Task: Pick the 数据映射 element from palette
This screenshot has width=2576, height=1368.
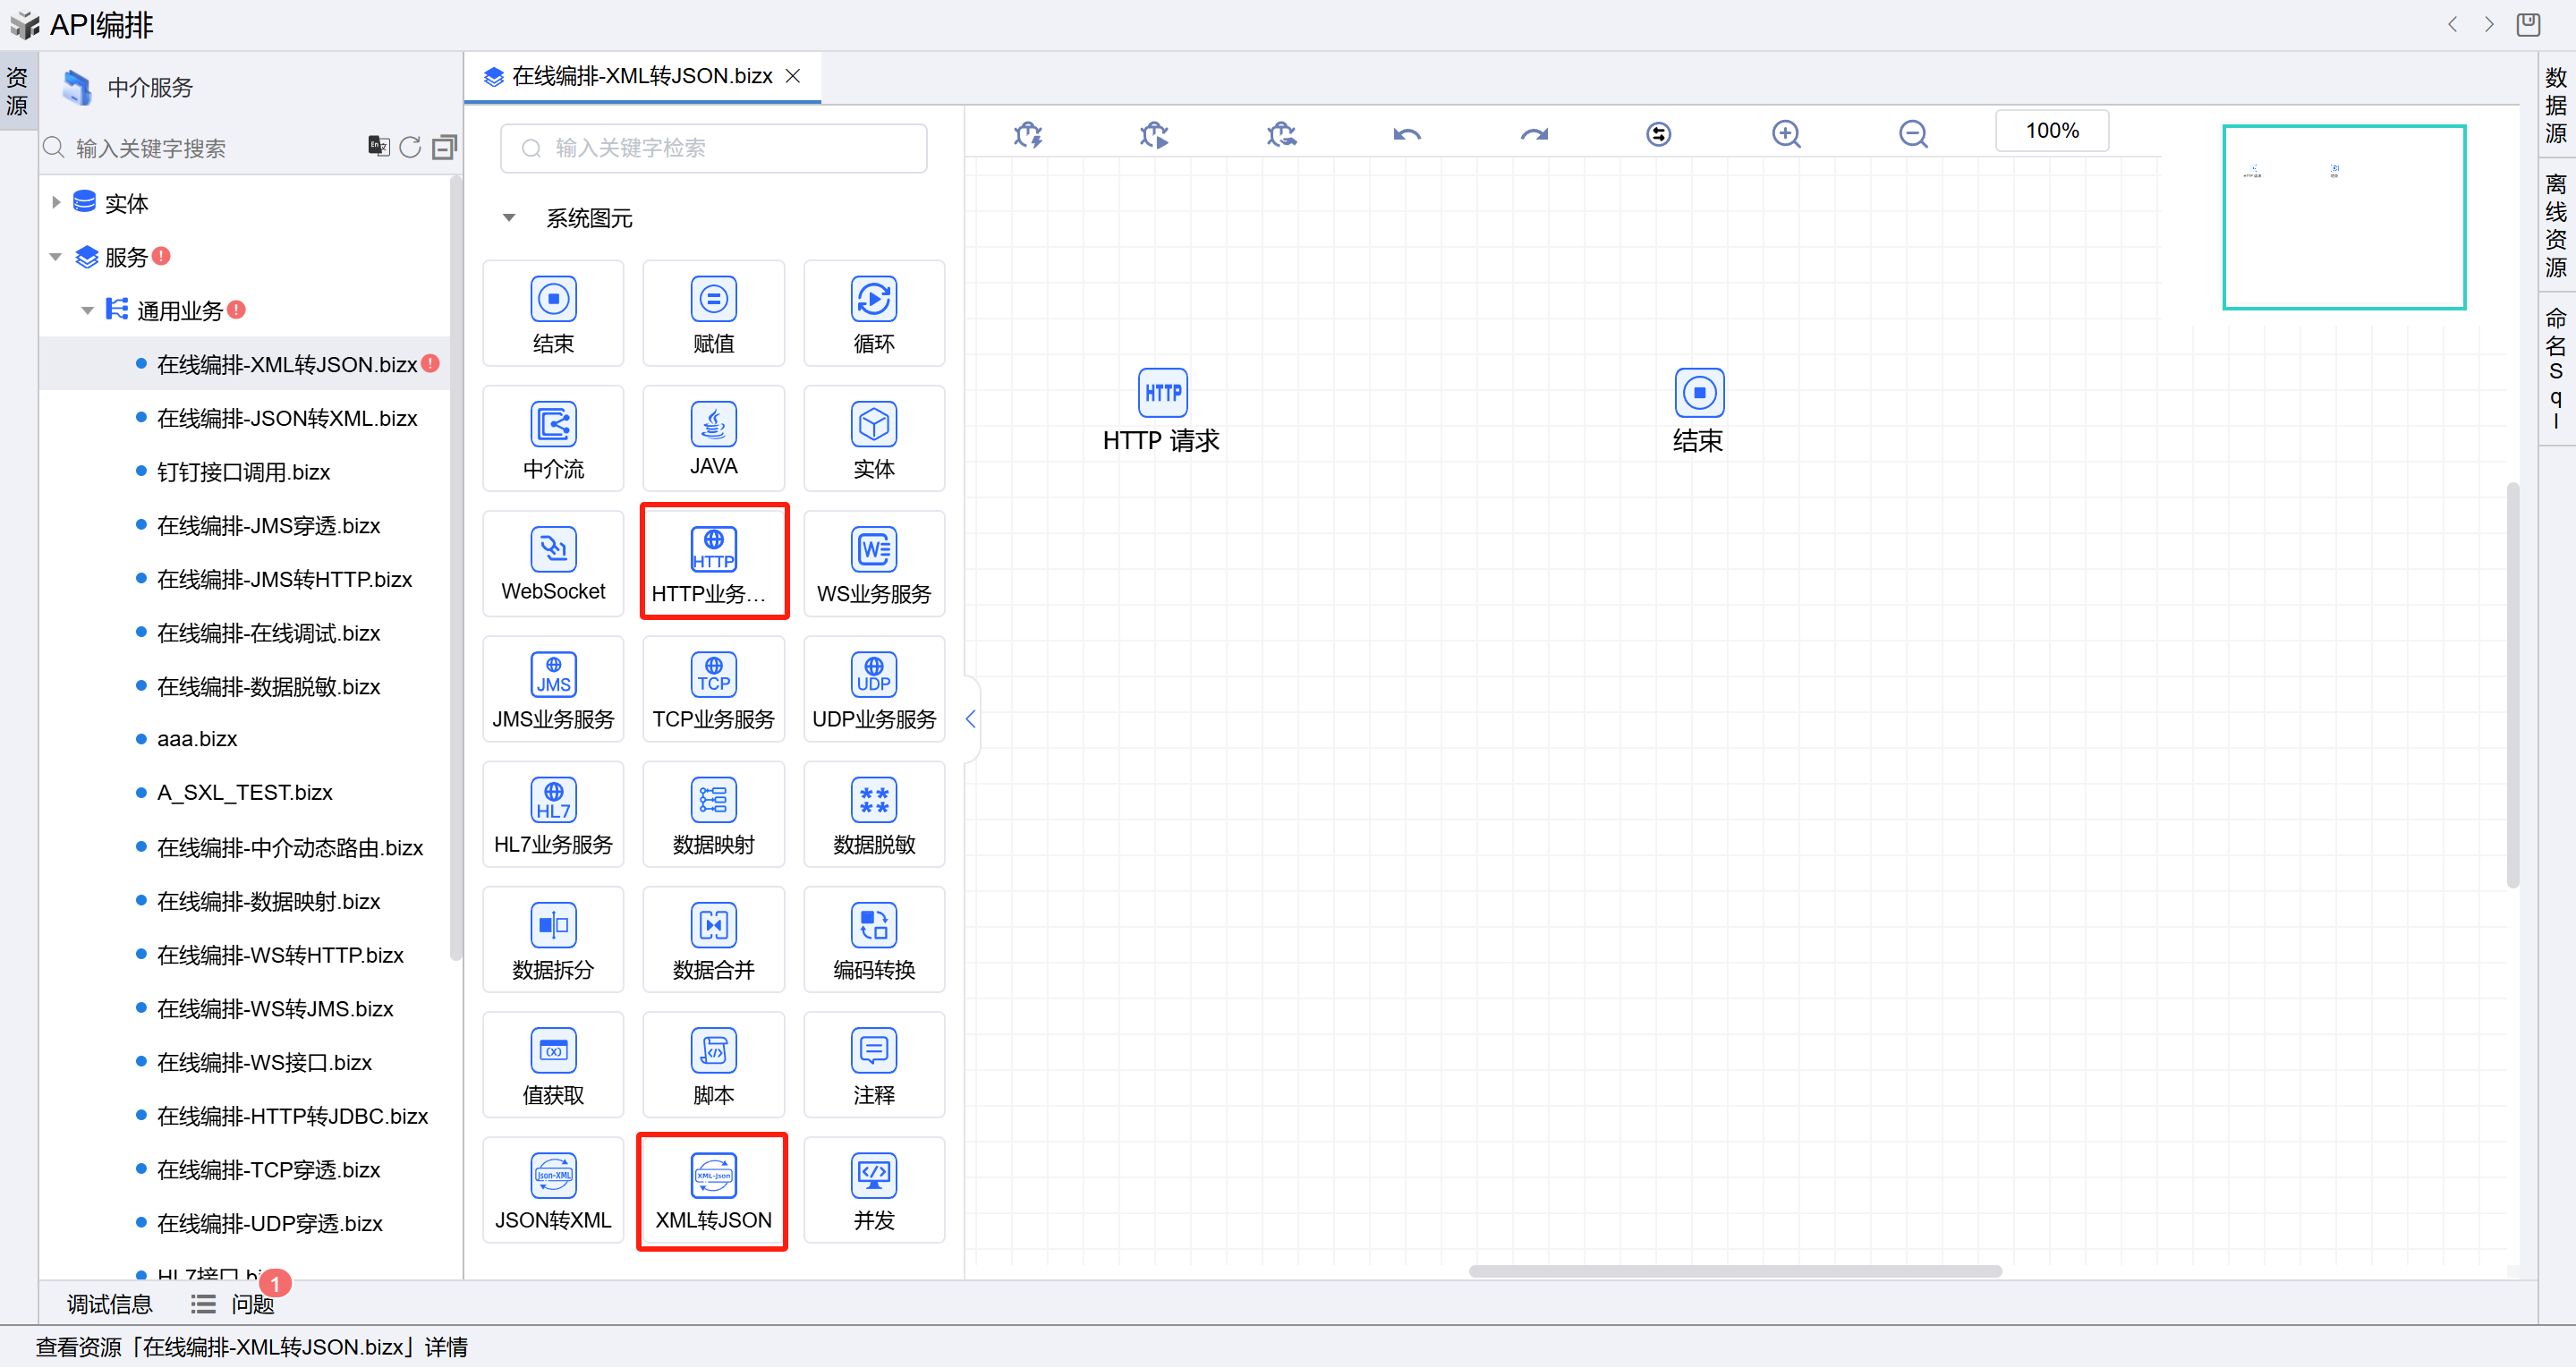Action: [x=713, y=800]
